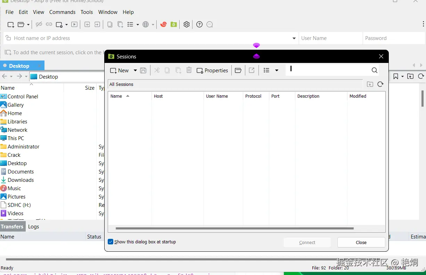Expand the bookmark dropdown arrow
The height and width of the screenshot is (275, 426).
(403, 76)
